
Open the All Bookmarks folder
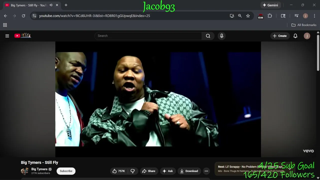coord(304,25)
